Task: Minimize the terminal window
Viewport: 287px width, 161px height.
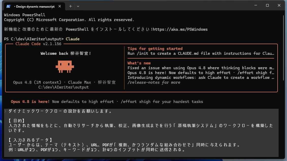Action: click(x=256, y=5)
